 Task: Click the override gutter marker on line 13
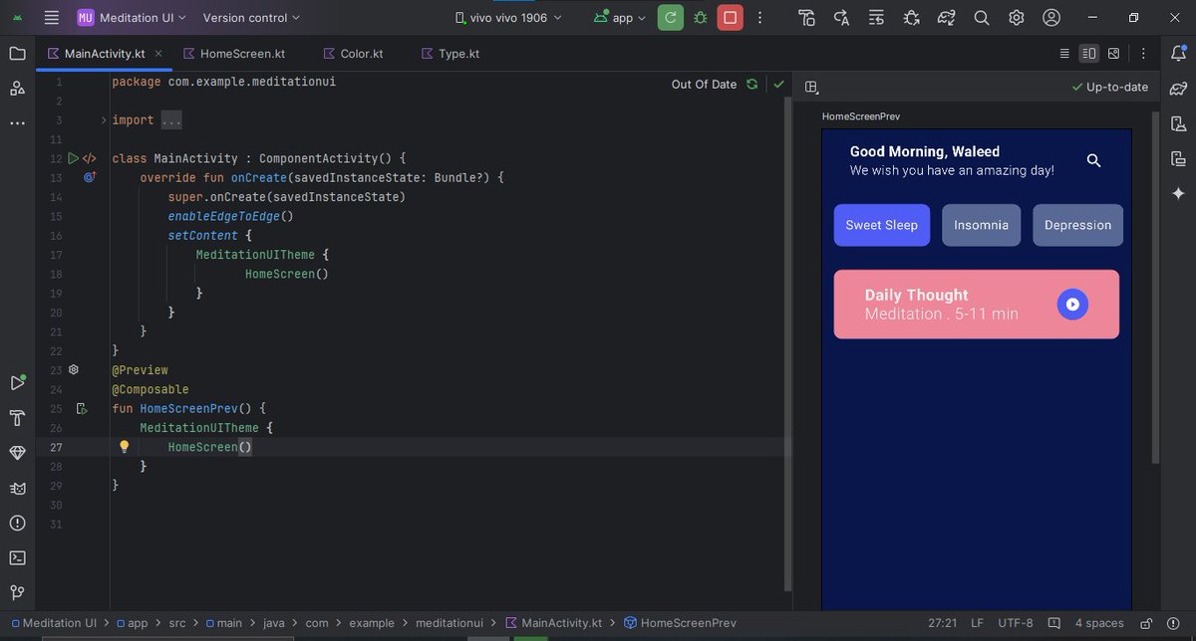[89, 177]
